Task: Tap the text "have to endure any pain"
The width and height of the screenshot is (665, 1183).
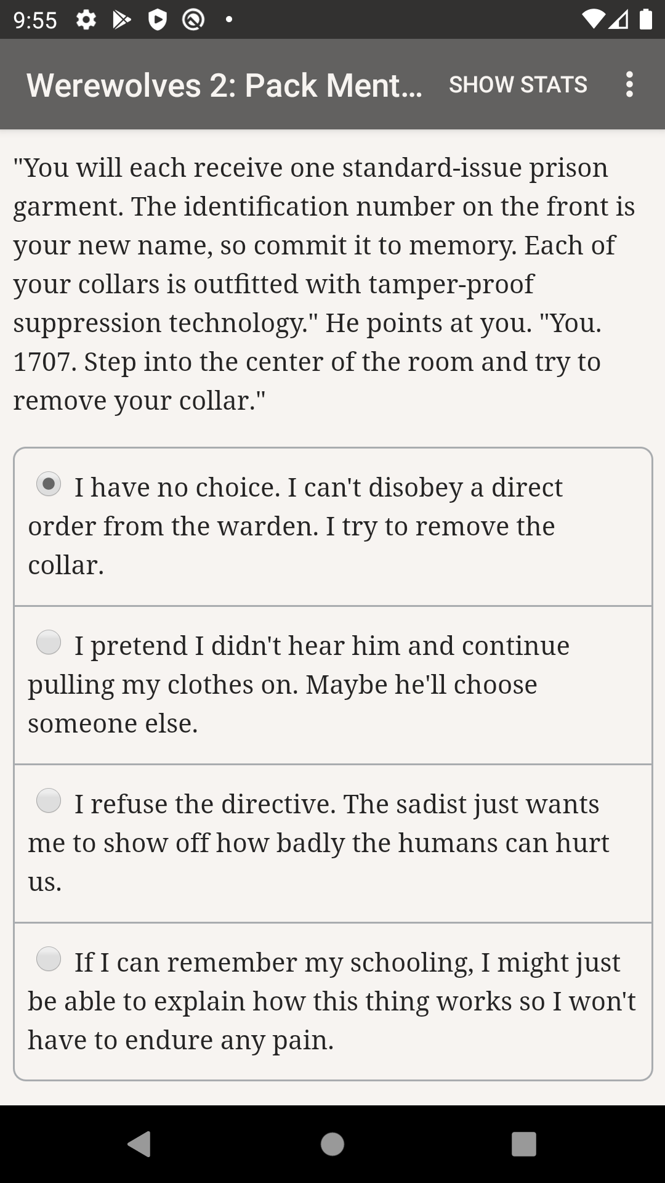Action: (181, 1040)
